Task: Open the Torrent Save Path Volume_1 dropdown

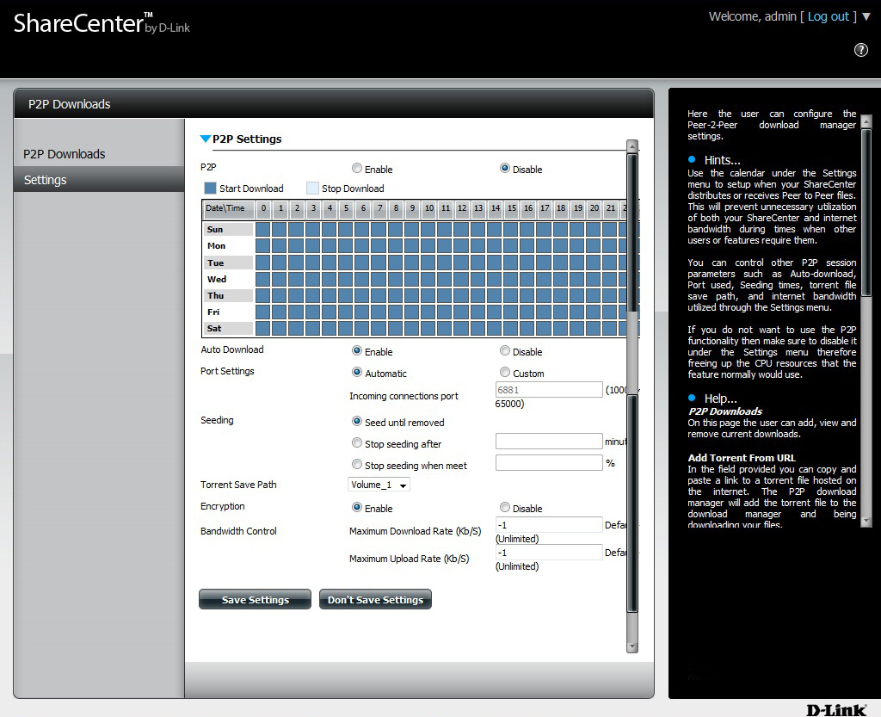Action: (379, 485)
